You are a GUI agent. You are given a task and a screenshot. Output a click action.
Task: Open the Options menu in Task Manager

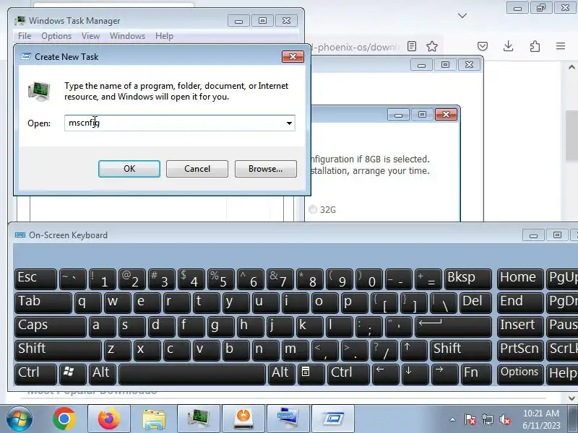56,36
